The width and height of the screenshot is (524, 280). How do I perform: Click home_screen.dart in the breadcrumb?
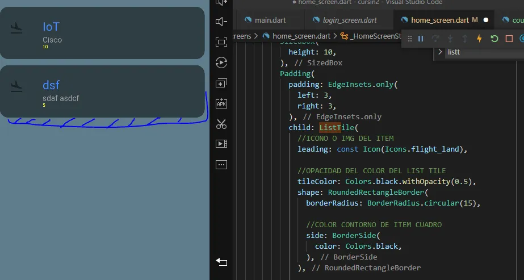301,36
